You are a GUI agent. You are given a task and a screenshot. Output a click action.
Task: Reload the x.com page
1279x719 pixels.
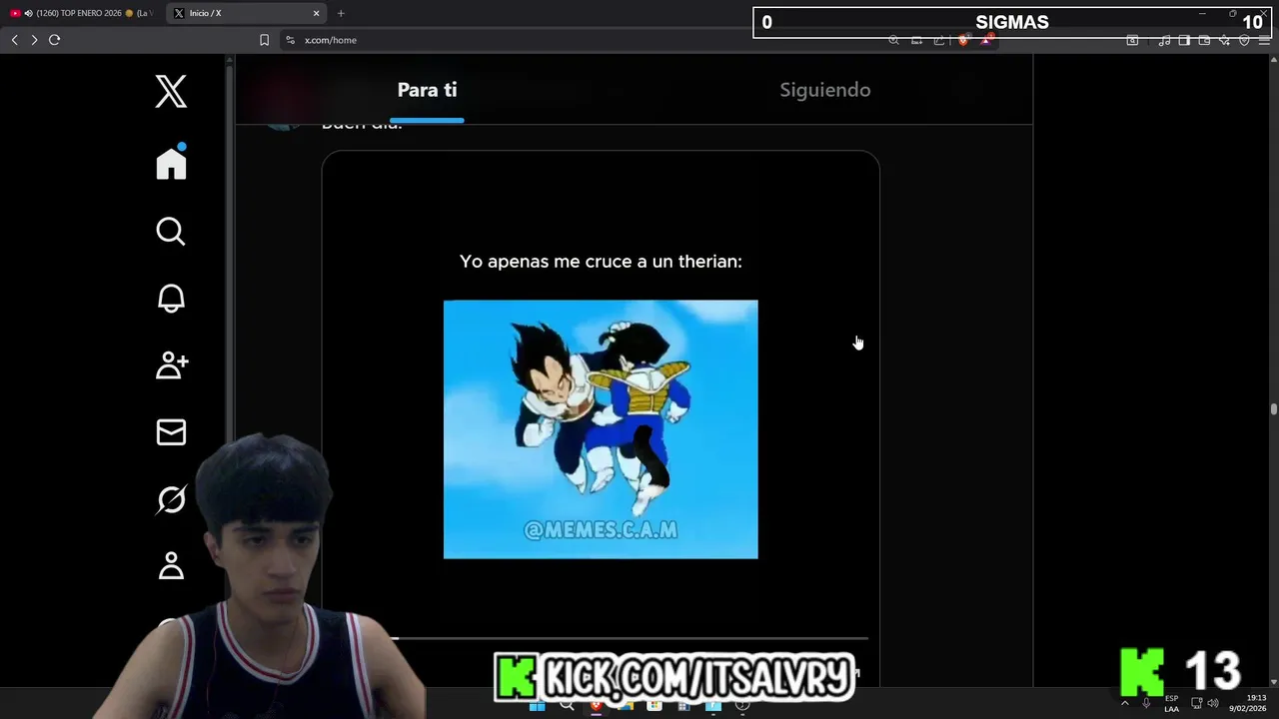(55, 40)
